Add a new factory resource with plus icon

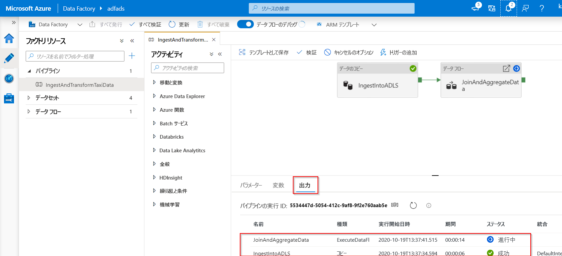tap(132, 56)
